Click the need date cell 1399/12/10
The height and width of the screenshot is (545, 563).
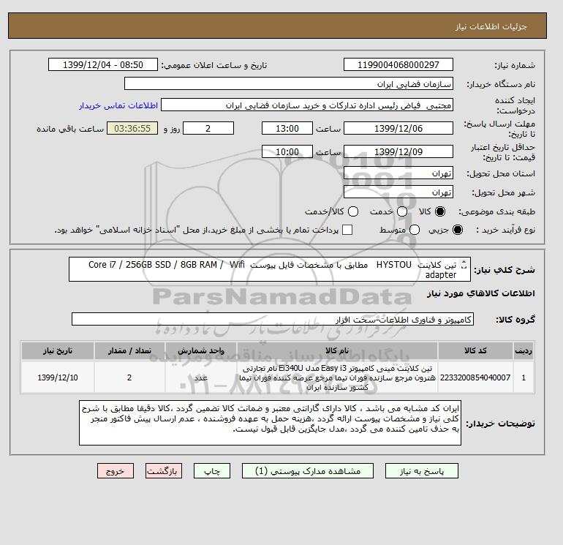58,377
